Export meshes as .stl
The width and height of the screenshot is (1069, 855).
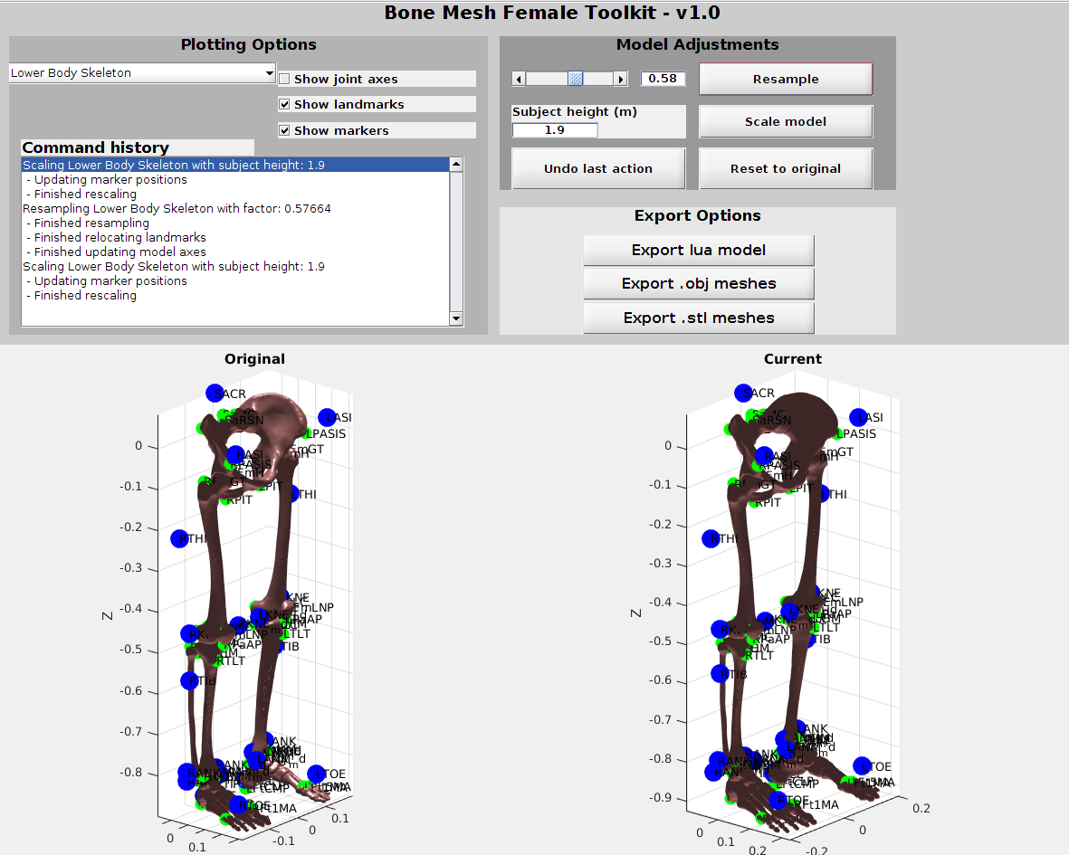pyautogui.click(x=698, y=318)
